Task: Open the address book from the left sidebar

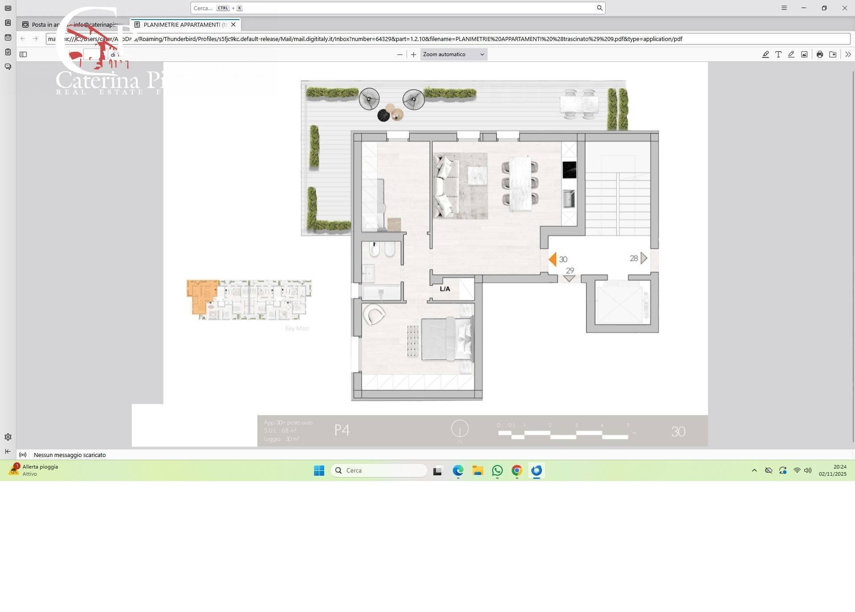Action: coord(8,23)
